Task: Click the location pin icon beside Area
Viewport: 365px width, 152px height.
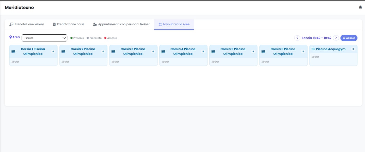Action: coord(10,37)
